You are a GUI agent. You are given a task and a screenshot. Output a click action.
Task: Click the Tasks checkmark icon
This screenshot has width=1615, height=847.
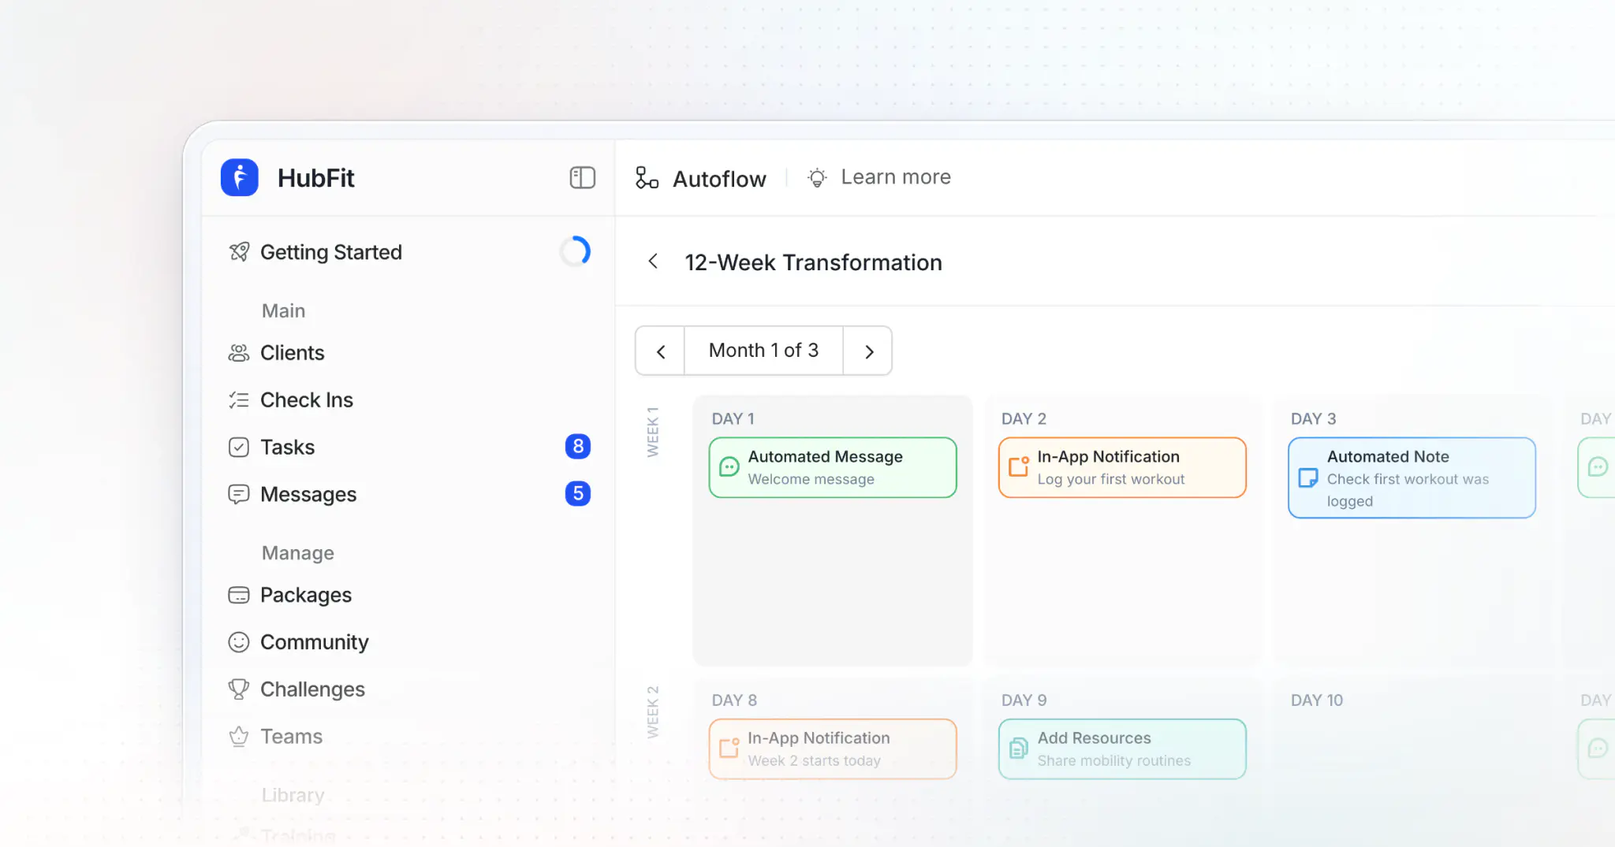pos(239,448)
